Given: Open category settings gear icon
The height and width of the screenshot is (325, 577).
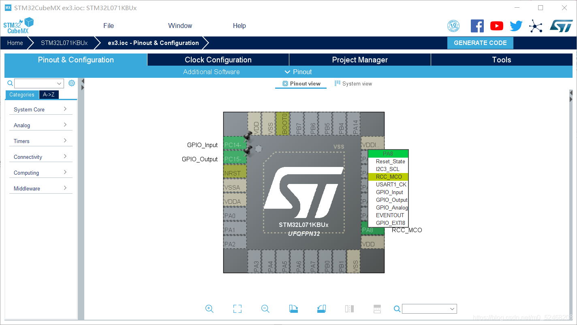Looking at the screenshot, I should [x=72, y=83].
